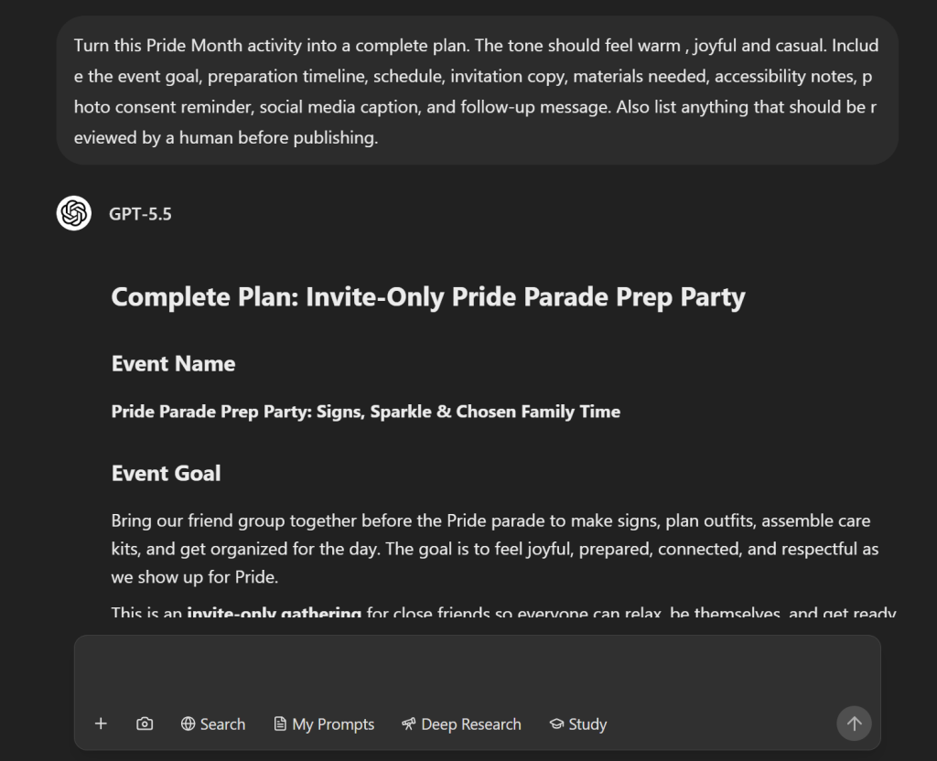
Task: Click the telescope icon for Deep Research
Action: coord(409,724)
